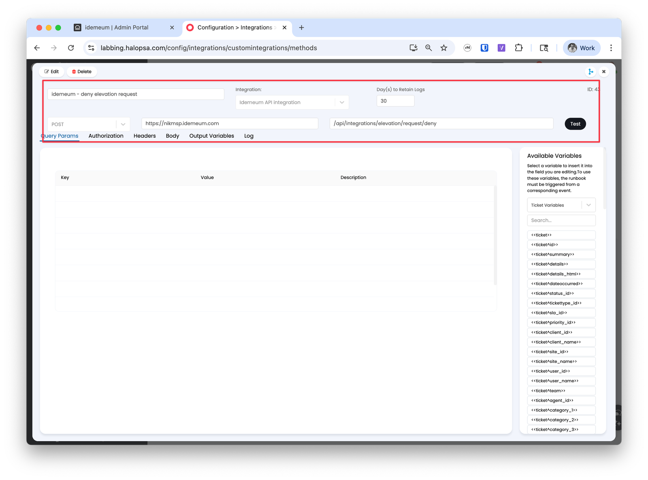Switch to the idemeum Admin Portal tab
648x480 pixels.
[x=124, y=28]
